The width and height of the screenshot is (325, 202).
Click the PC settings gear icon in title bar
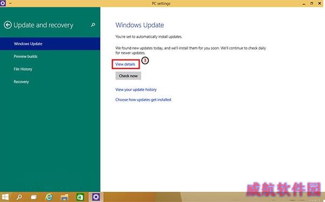click(3, 3)
